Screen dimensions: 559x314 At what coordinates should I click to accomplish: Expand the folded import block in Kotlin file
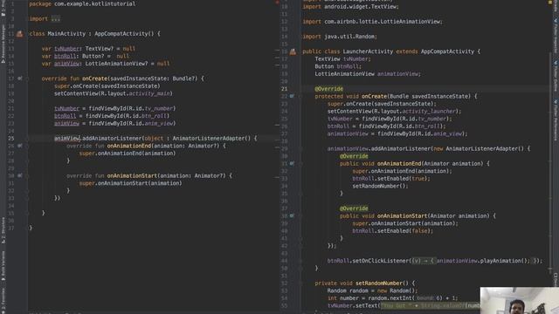tap(56, 19)
